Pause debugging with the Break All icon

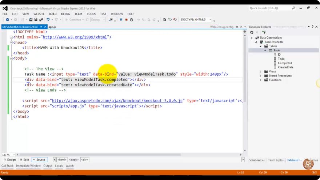[121, 20]
